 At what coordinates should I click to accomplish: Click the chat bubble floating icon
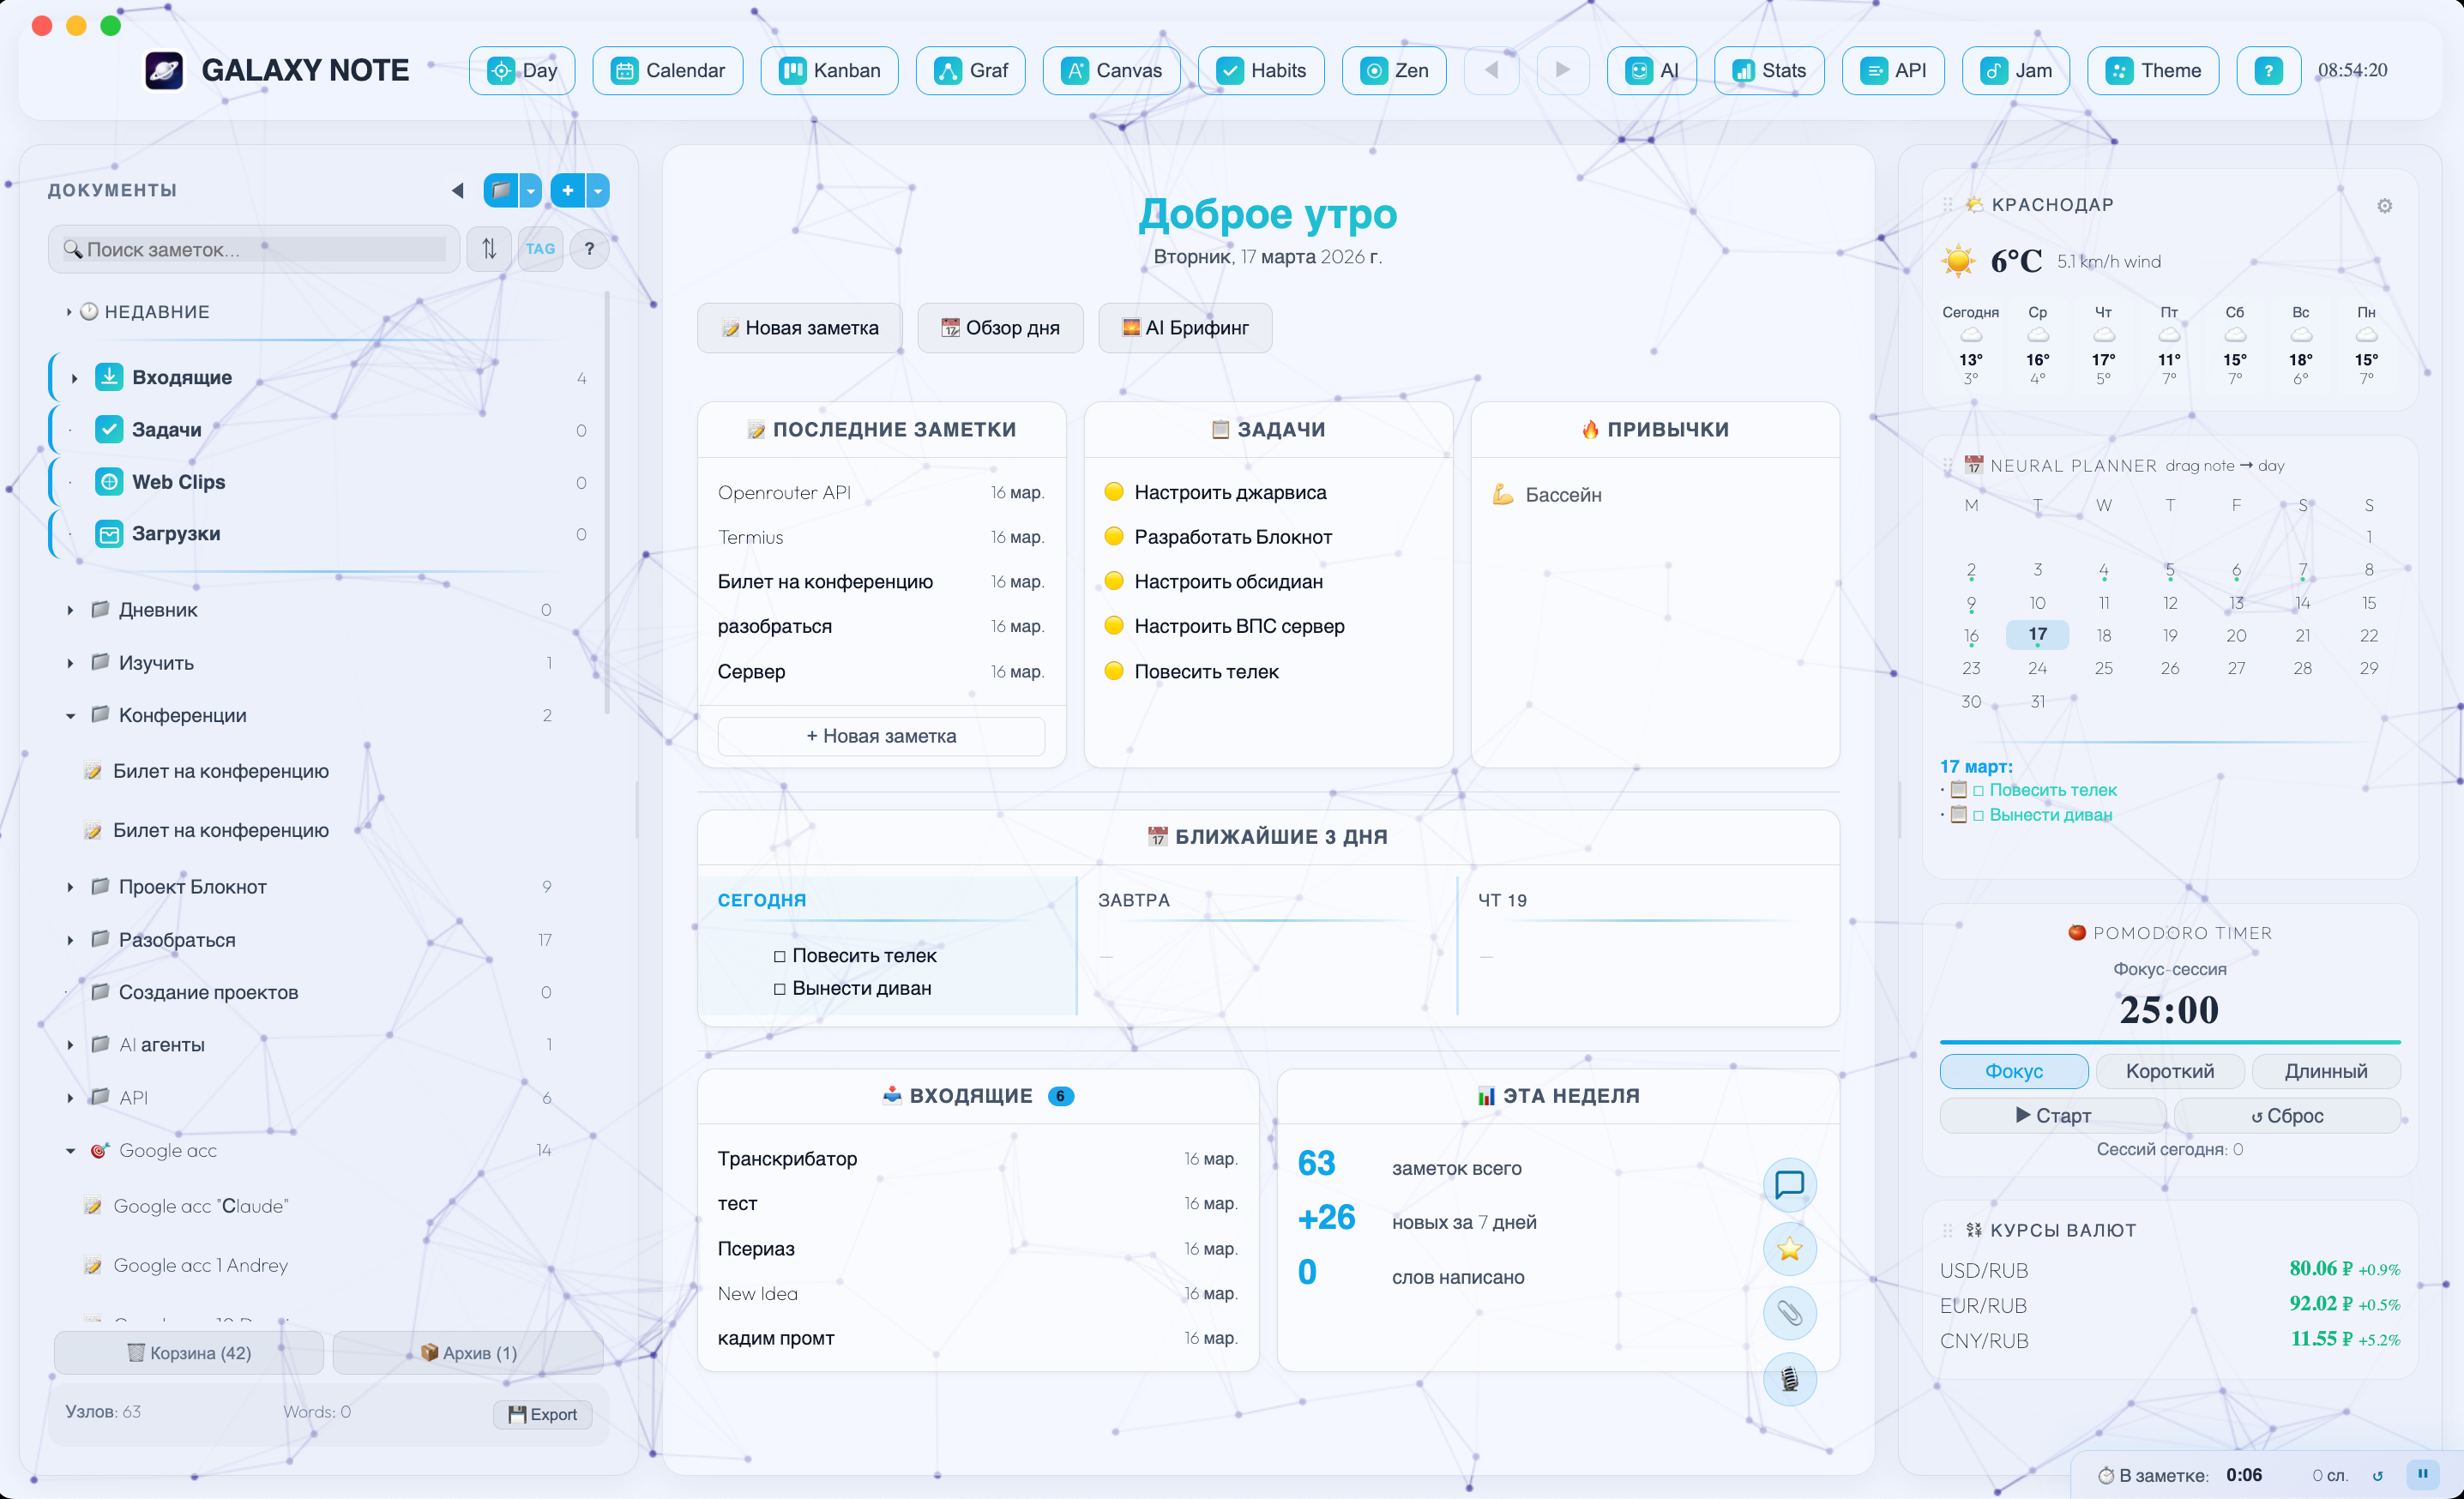[x=1788, y=1185]
